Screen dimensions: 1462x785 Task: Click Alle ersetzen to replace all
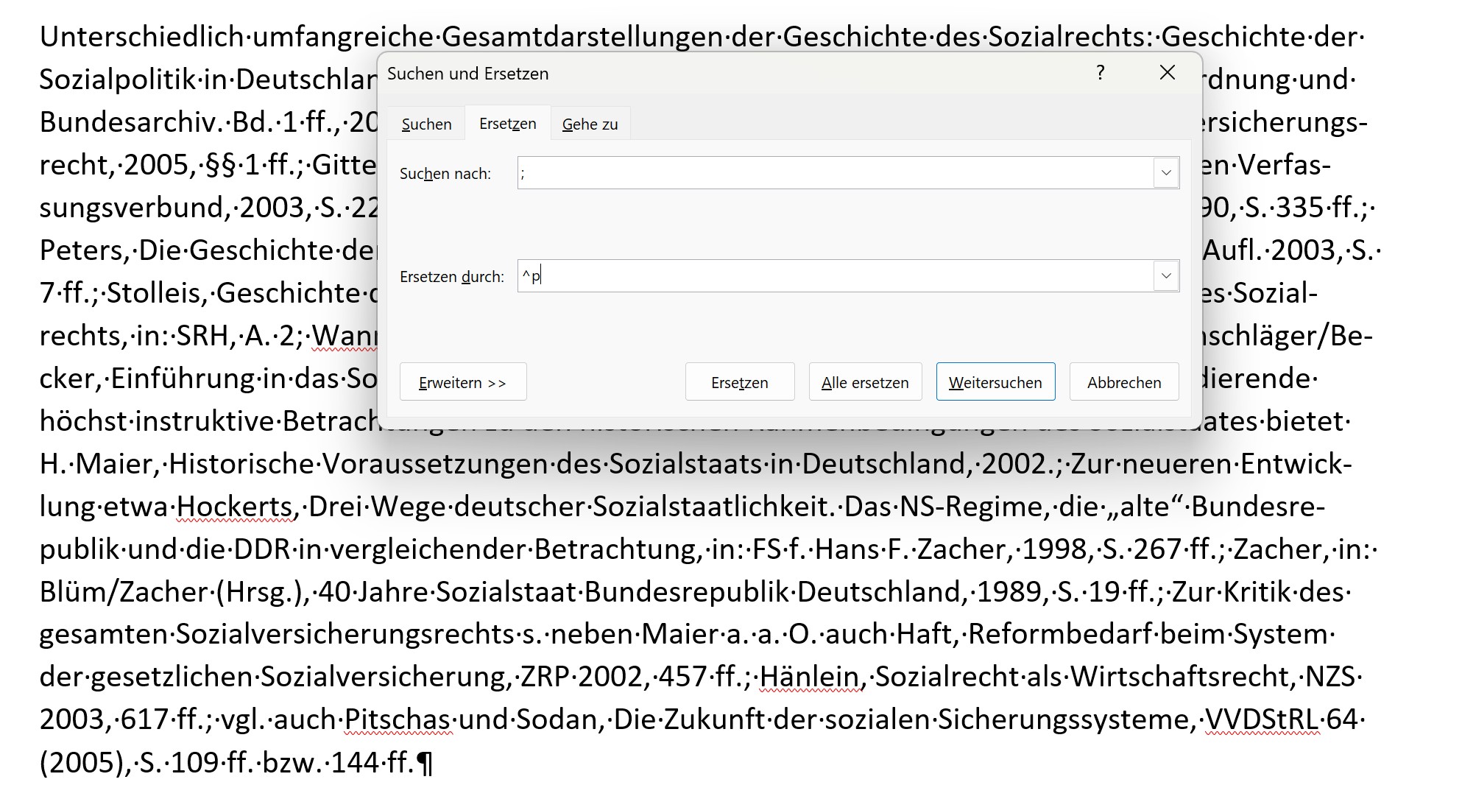point(864,382)
